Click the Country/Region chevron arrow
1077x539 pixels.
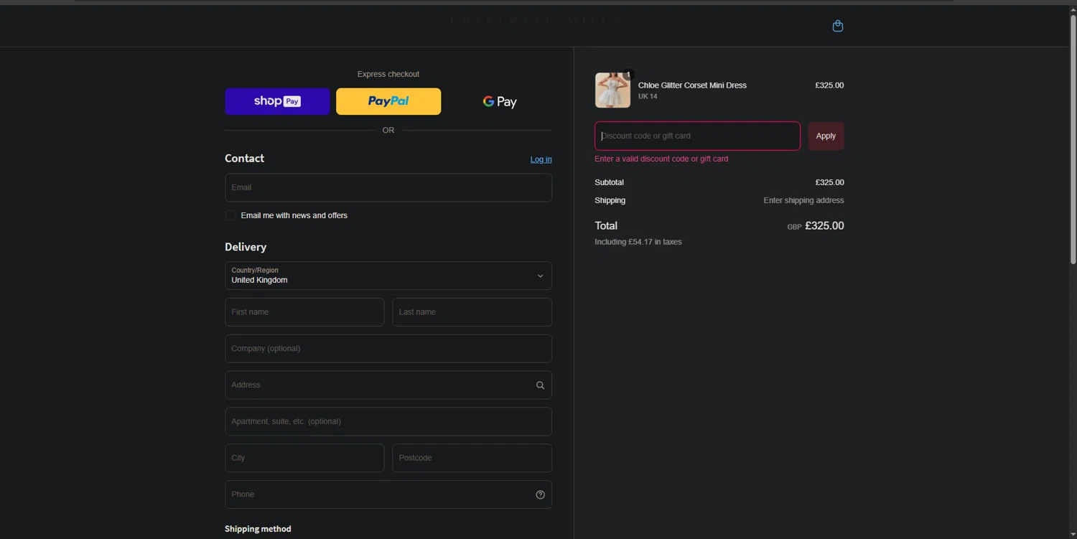click(x=541, y=276)
